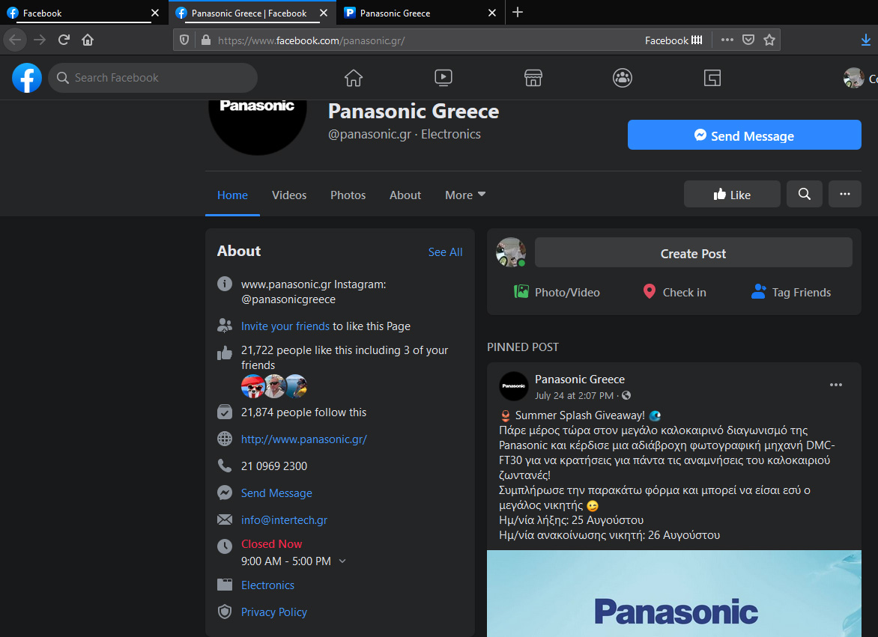The image size is (878, 637).
Task: Click the phone number 21 0969 2300
Action: (x=274, y=466)
